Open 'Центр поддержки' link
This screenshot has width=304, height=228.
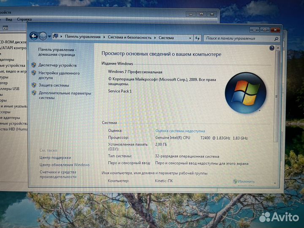coord(55,157)
